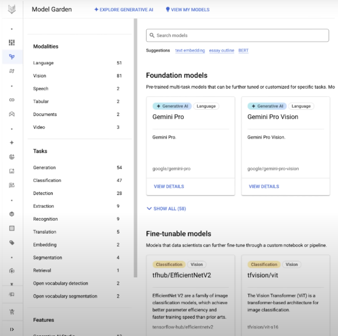Filter by Speech modality
This screenshot has height=336, width=338.
click(x=77, y=88)
